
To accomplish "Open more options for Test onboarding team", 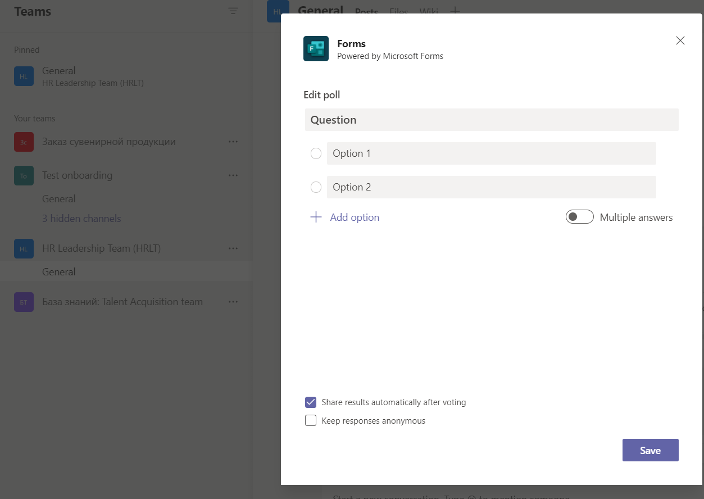I will tap(233, 175).
